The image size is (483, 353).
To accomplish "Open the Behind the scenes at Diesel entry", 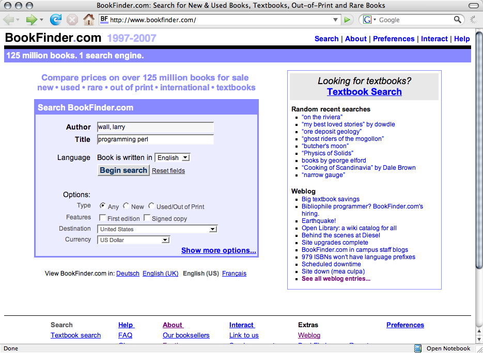I will click(341, 235).
